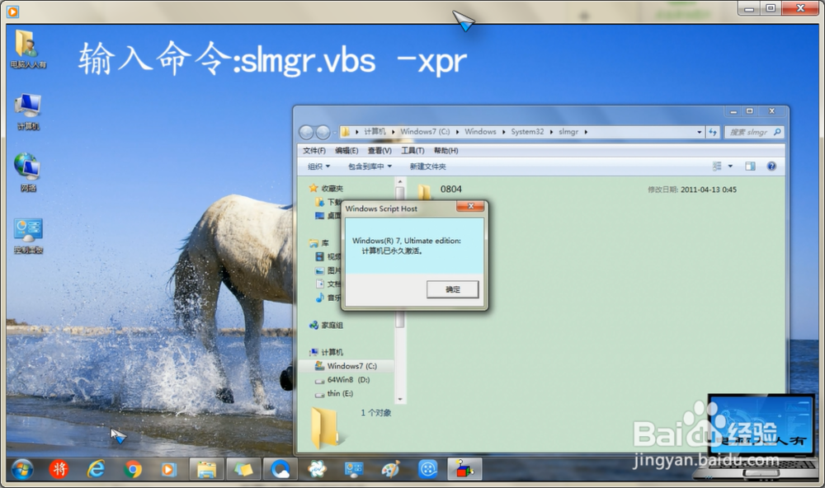Viewport: 825px width, 488px height.
Task: Click the Windows breadcrumb segment
Action: (480, 131)
